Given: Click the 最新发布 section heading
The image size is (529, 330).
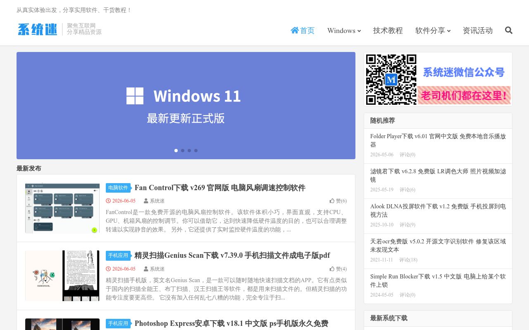Looking at the screenshot, I should [29, 168].
